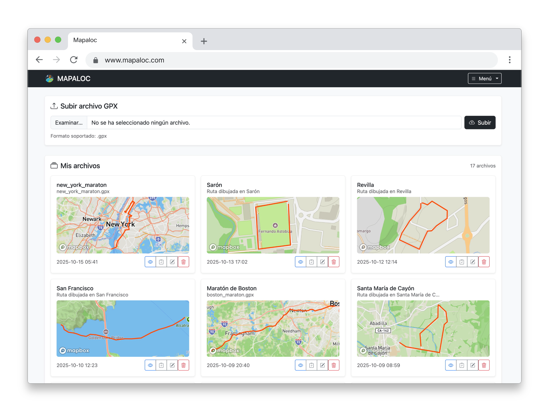The height and width of the screenshot is (412, 549).
Task: Open the San Francisco map thumbnail
Action: (x=123, y=328)
